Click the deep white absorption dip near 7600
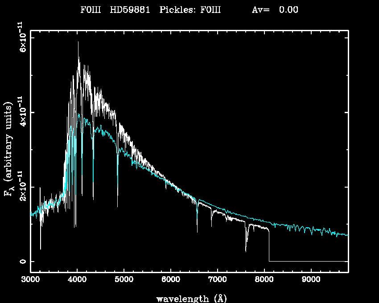The image size is (379, 303). pyautogui.click(x=246, y=250)
